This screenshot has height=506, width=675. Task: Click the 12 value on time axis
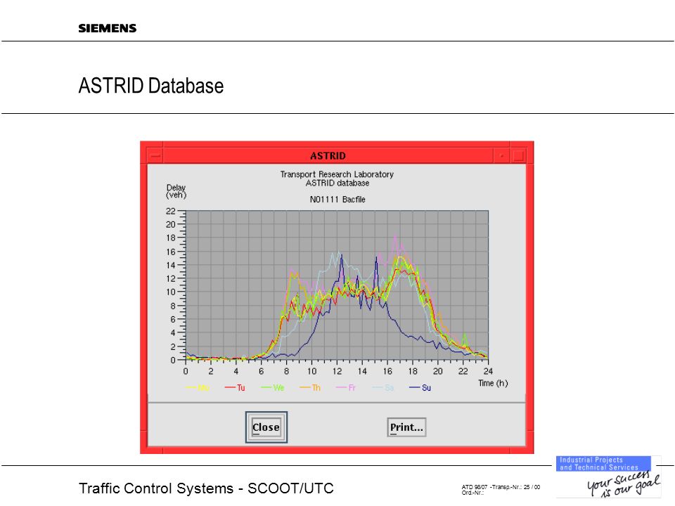click(x=337, y=371)
